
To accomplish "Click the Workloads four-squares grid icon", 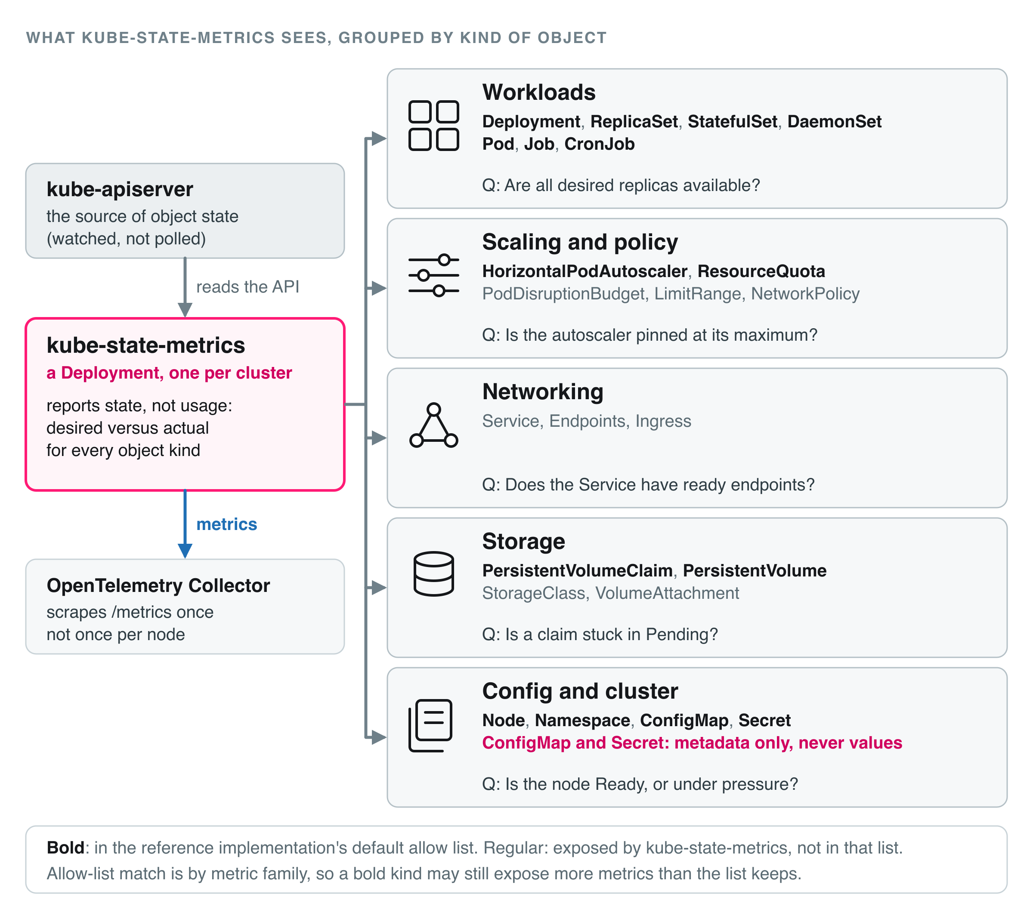I will (433, 126).
